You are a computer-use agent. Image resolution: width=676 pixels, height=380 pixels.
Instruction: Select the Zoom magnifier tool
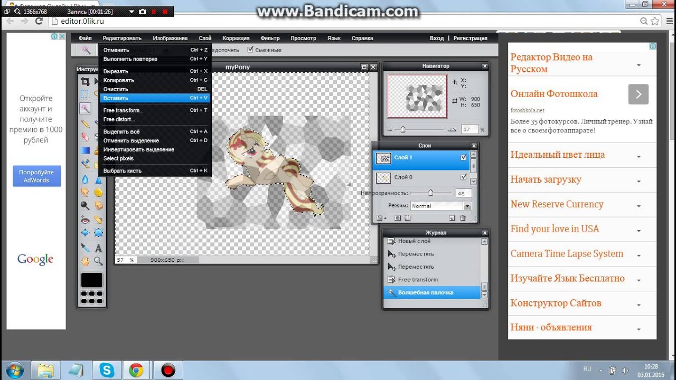pos(98,261)
